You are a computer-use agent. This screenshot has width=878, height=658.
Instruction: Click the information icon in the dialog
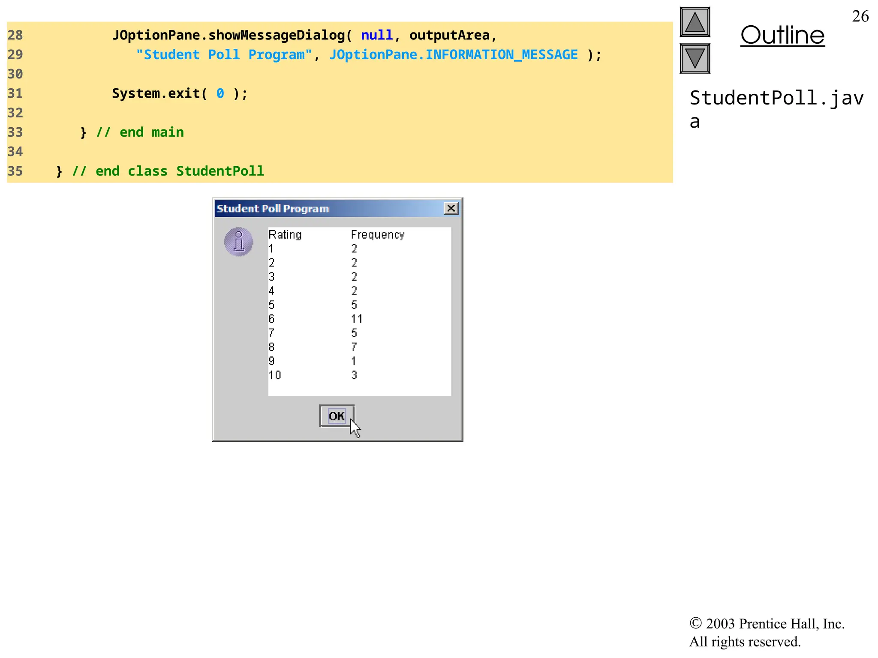[x=239, y=242]
